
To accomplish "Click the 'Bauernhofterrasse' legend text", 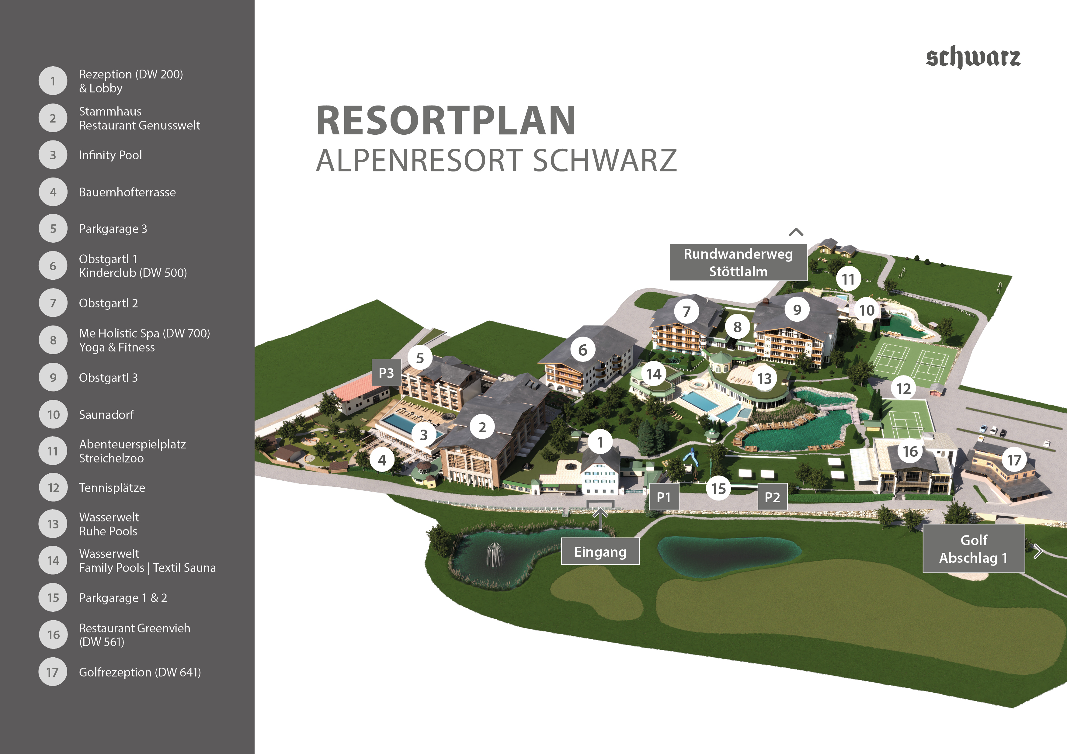I will tap(127, 192).
